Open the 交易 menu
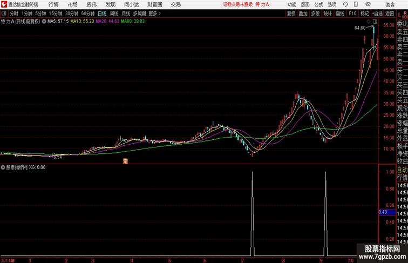 click(x=175, y=4)
